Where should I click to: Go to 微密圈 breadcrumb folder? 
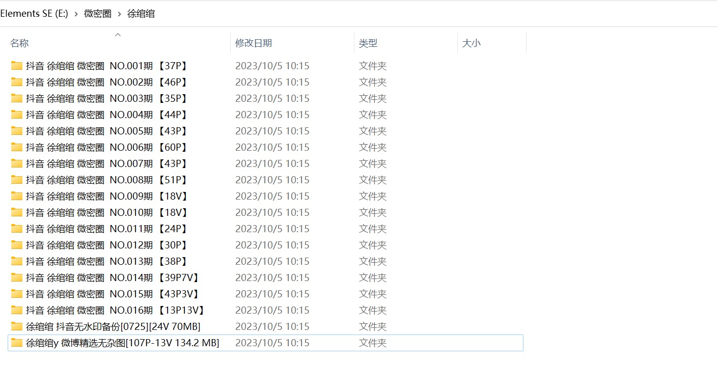pos(98,14)
